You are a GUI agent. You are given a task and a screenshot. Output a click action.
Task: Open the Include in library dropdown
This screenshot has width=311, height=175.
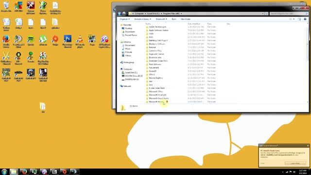pyautogui.click(x=142, y=19)
